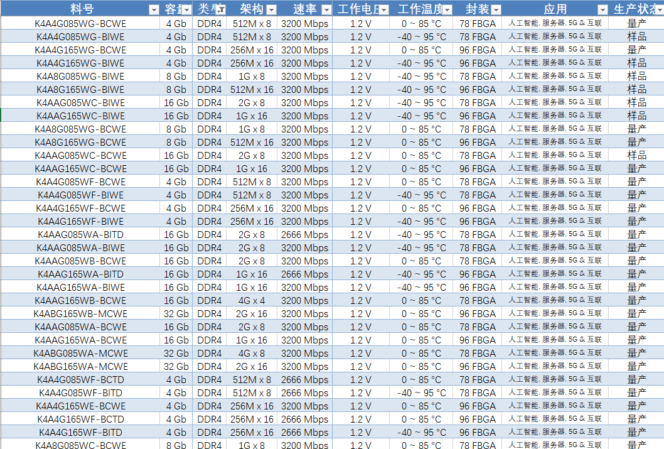This screenshot has height=449, width=664.
Task: Select cell K4AAG085WA-BCWE
Action: point(80,327)
